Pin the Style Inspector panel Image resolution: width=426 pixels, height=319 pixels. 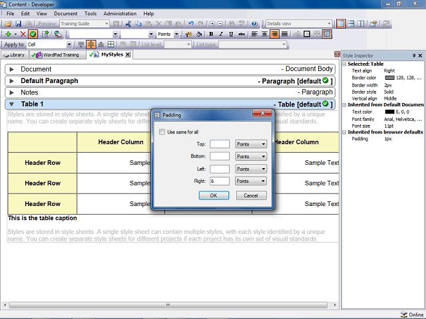tap(414, 56)
